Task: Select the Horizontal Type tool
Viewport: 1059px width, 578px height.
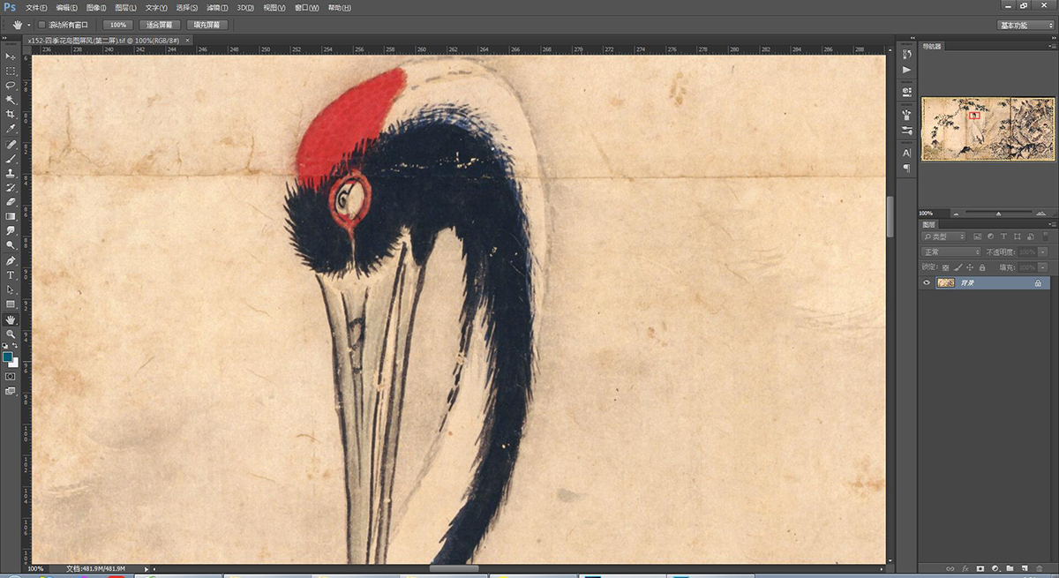Action: click(11, 275)
